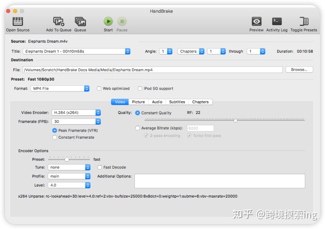Toggle the Fast Decode checkbox
Screen dimensions: 325x229
(100, 167)
